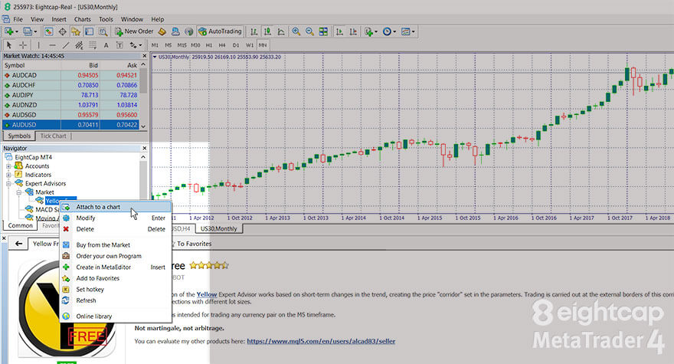Image resolution: width=674 pixels, height=364 pixels.
Task: Open the Tools menu
Action: 106,19
